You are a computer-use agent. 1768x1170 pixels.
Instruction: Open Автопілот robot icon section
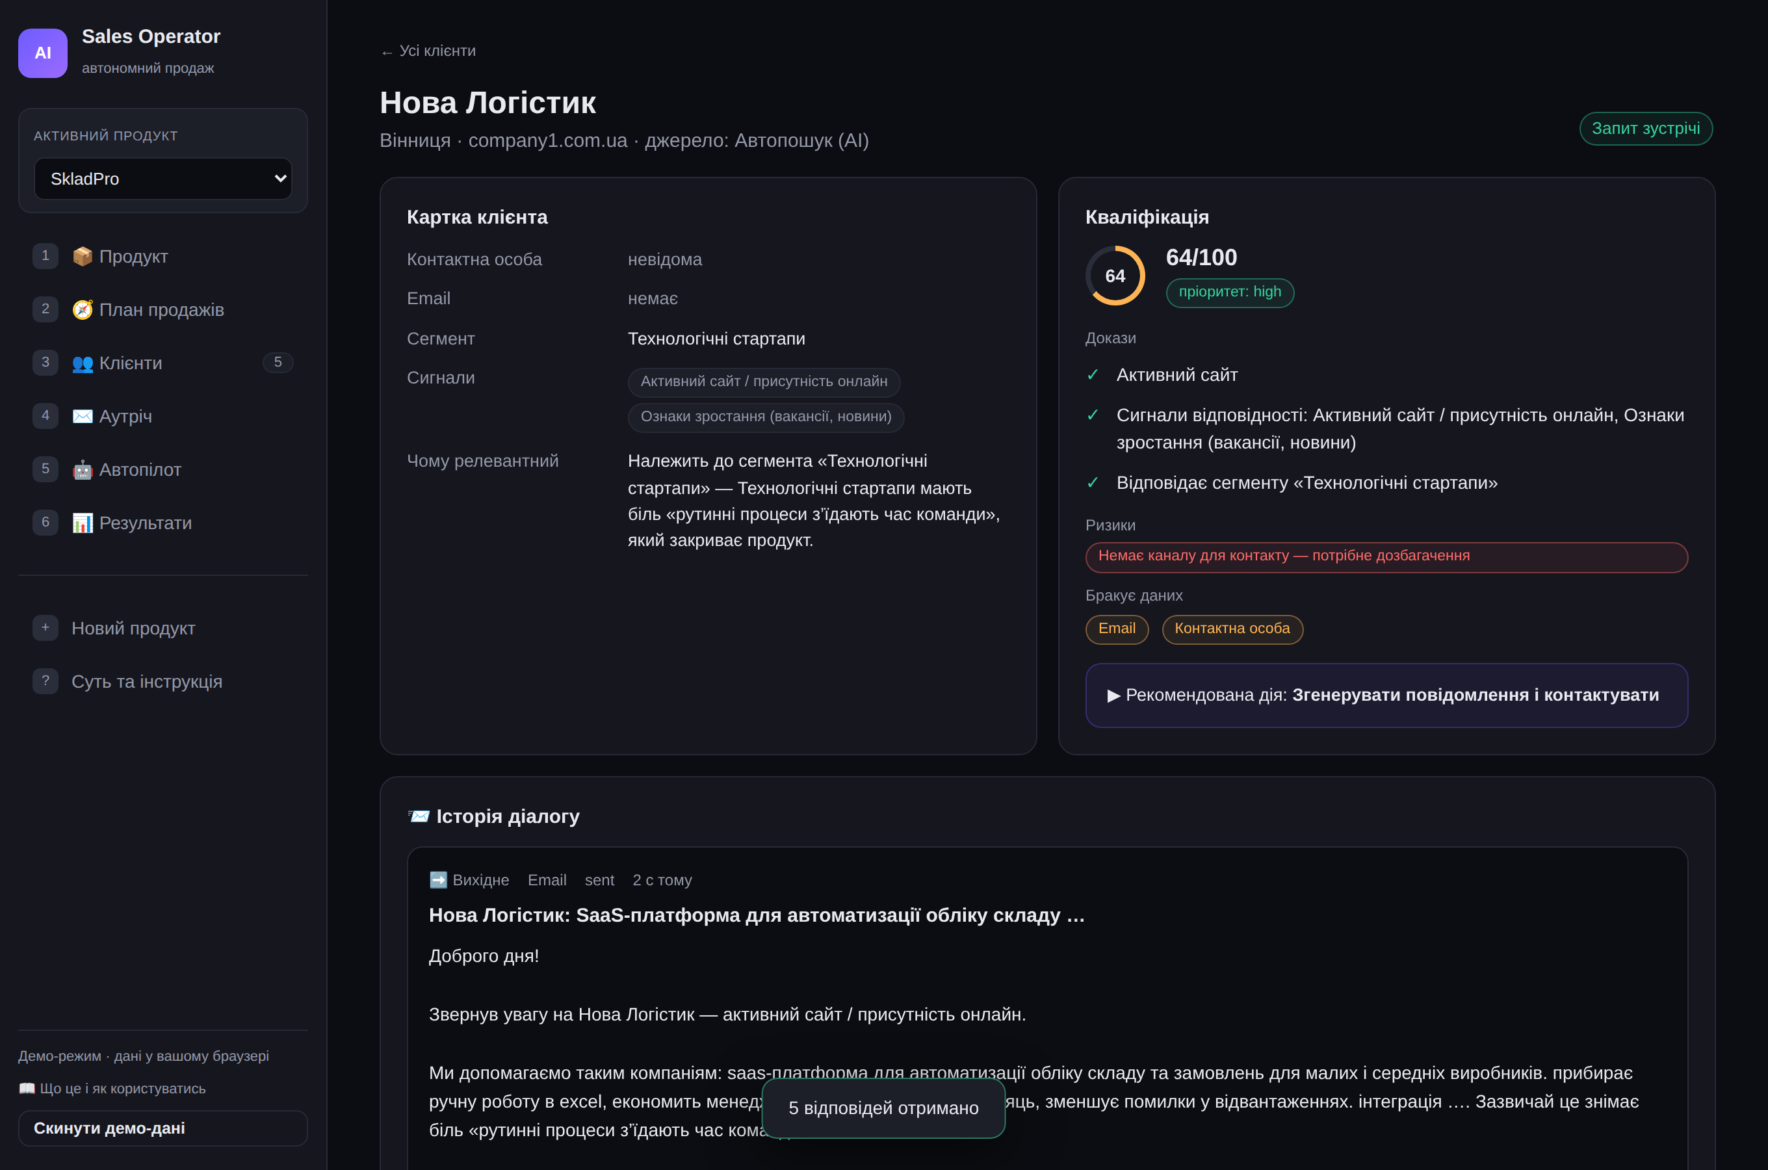(x=82, y=469)
